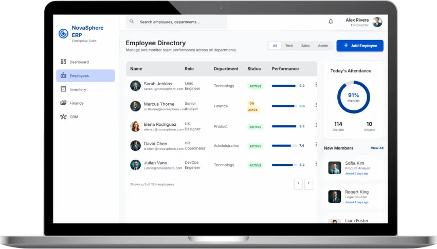Open notifications bell
The width and height of the screenshot is (437, 249).
click(331, 22)
